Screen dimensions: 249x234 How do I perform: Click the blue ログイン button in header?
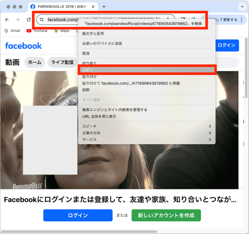pos(227,45)
